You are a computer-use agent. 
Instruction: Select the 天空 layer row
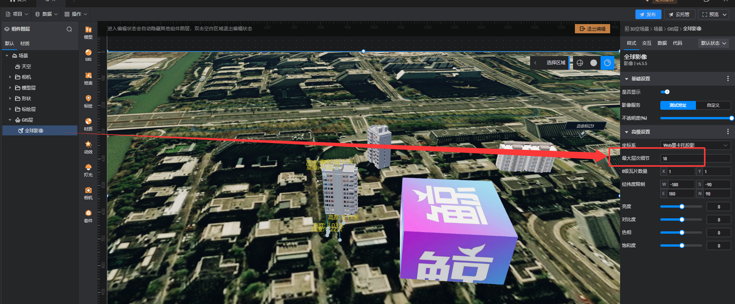[40, 67]
